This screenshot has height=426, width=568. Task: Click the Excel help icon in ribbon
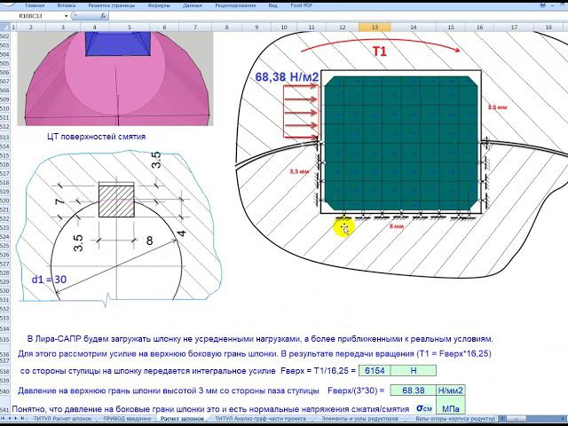[543, 5]
